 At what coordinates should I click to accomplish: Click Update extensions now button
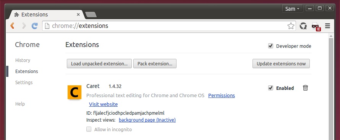281,63
